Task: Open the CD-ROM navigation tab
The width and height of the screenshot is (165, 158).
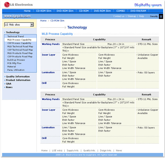Action: (x=84, y=11)
